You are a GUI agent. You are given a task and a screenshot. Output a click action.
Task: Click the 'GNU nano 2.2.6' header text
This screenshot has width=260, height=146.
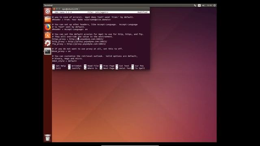63,12
